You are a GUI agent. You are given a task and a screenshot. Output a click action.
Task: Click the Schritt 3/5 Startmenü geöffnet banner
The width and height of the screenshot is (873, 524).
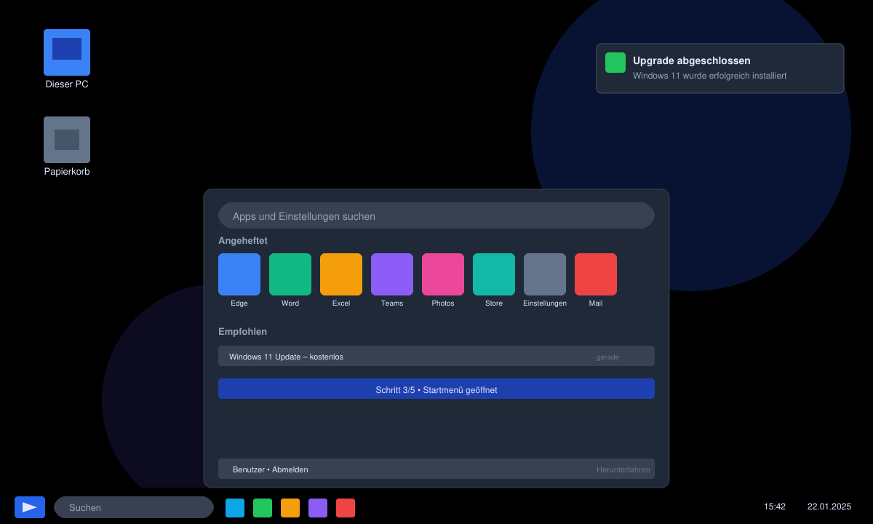[x=436, y=389]
